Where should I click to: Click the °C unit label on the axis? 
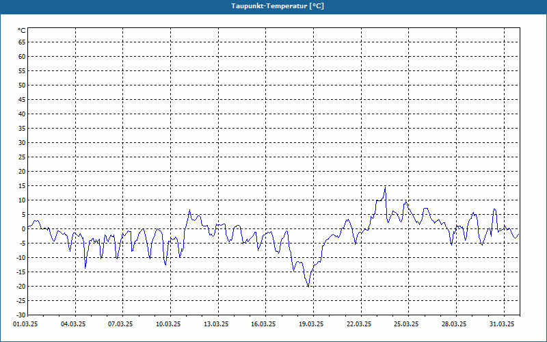tap(22, 31)
